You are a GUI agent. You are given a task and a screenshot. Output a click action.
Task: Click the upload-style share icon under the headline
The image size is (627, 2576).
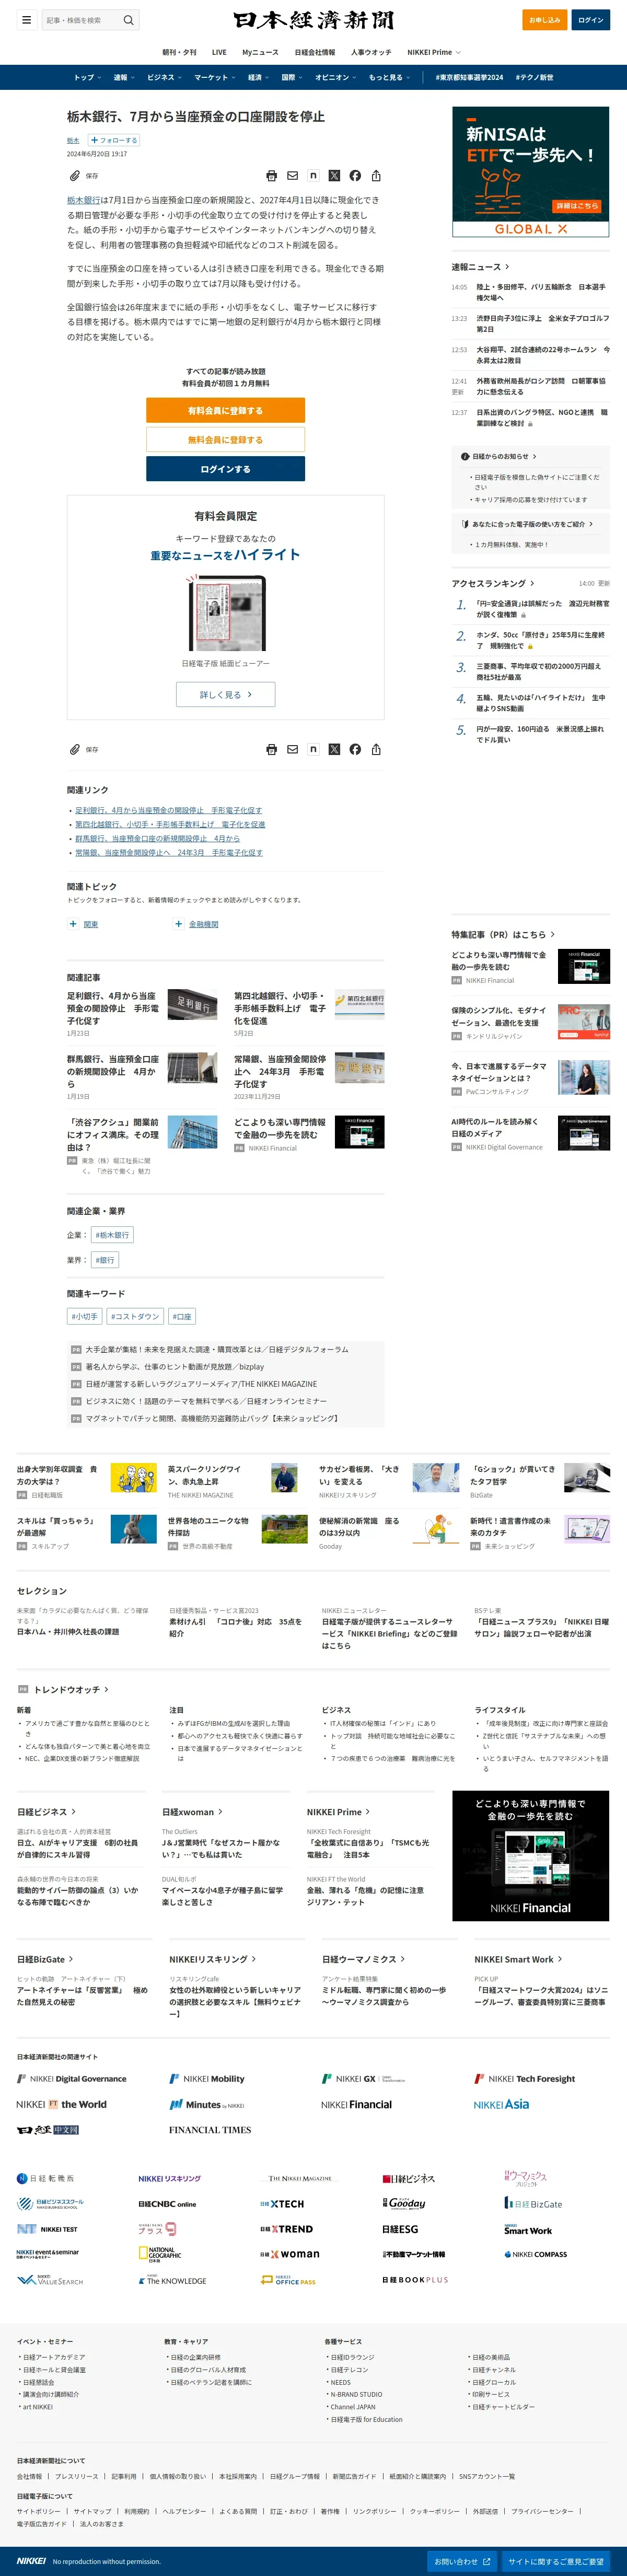[376, 176]
